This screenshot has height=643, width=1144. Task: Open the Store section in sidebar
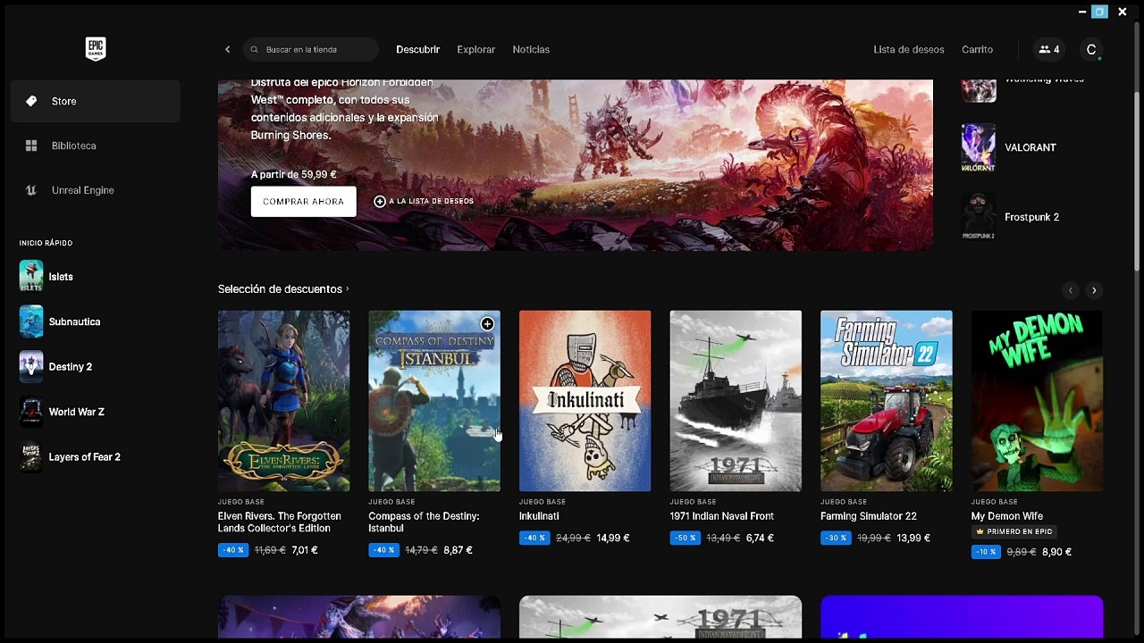pyautogui.click(x=96, y=101)
